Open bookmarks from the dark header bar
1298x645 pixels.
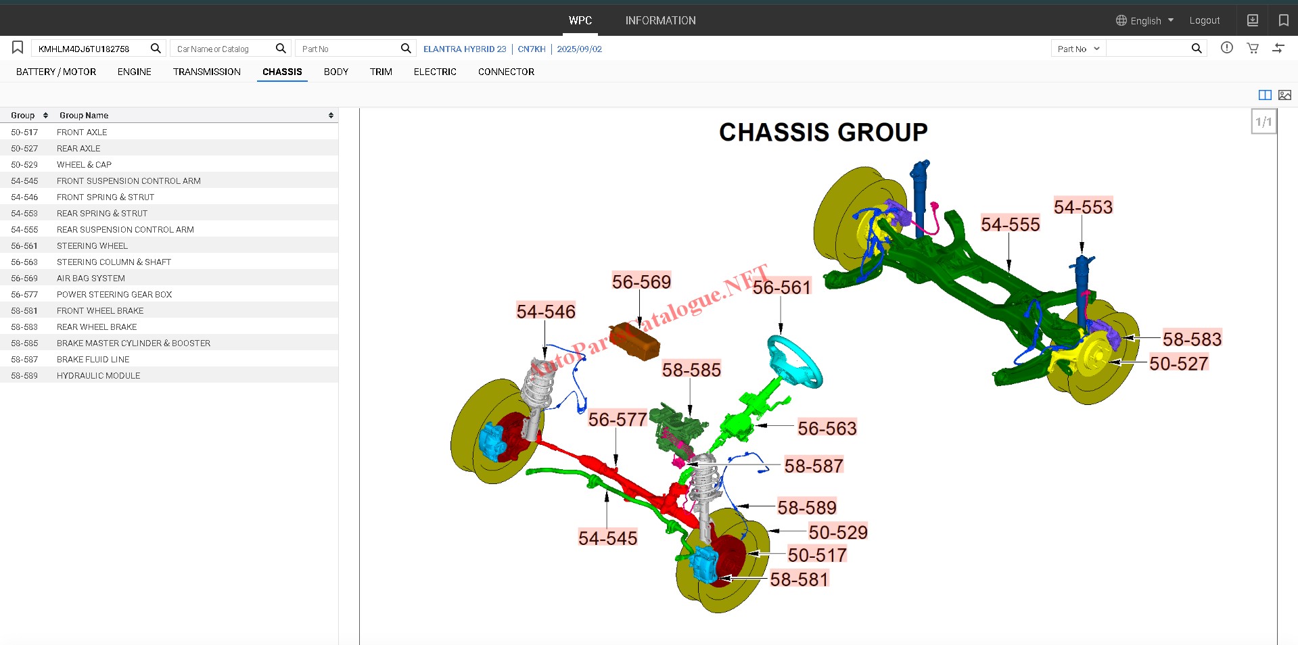(x=1283, y=20)
